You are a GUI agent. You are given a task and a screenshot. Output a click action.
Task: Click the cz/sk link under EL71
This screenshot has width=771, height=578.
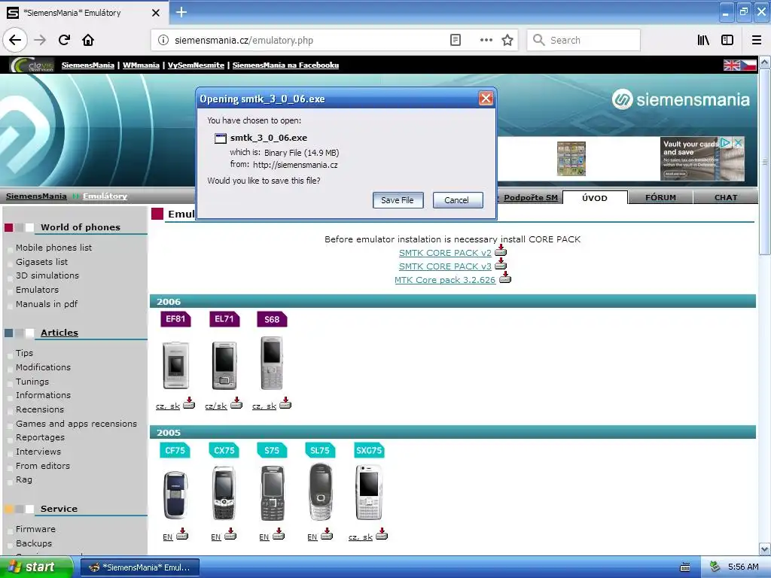[x=216, y=406]
